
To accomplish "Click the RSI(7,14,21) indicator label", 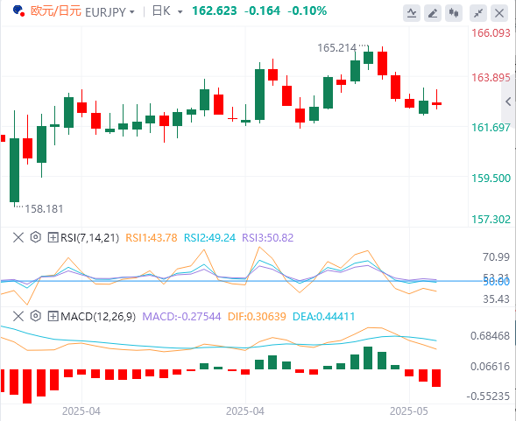I will 90,237.
